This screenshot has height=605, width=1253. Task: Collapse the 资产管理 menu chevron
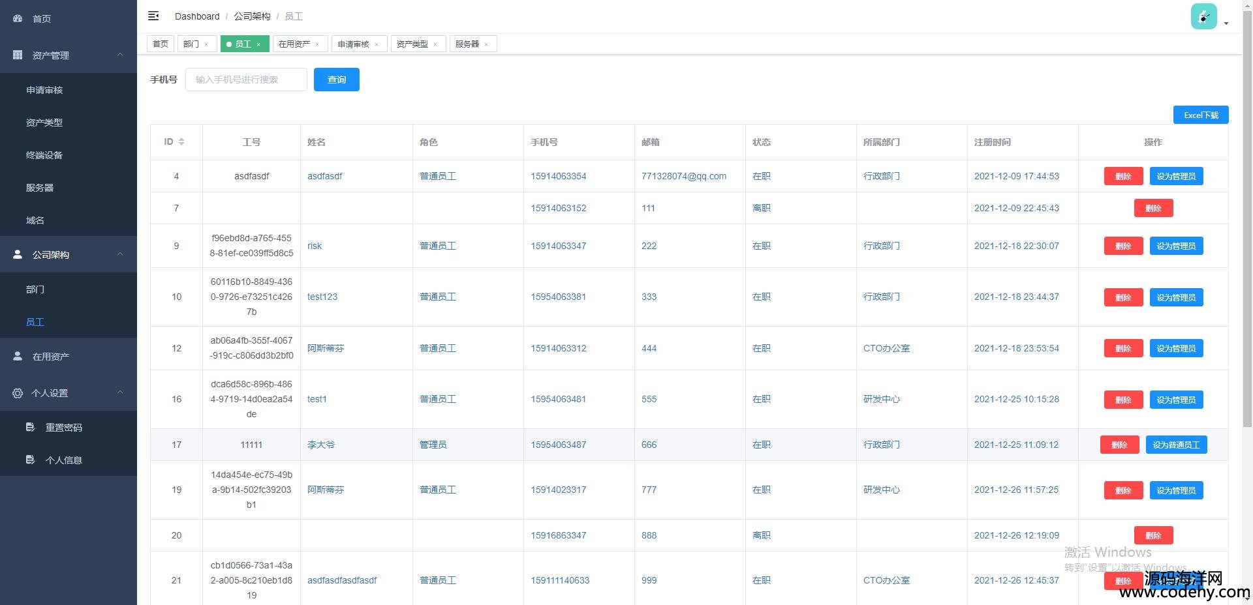[120, 55]
